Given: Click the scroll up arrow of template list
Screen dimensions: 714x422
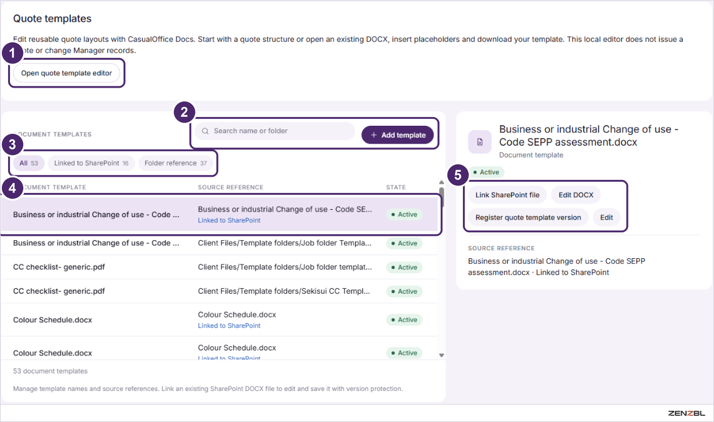Looking at the screenshot, I should click(x=441, y=182).
